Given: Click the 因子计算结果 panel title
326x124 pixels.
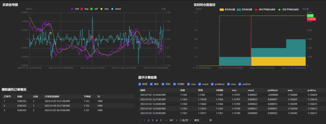Looking at the screenshot, I should click(147, 77).
